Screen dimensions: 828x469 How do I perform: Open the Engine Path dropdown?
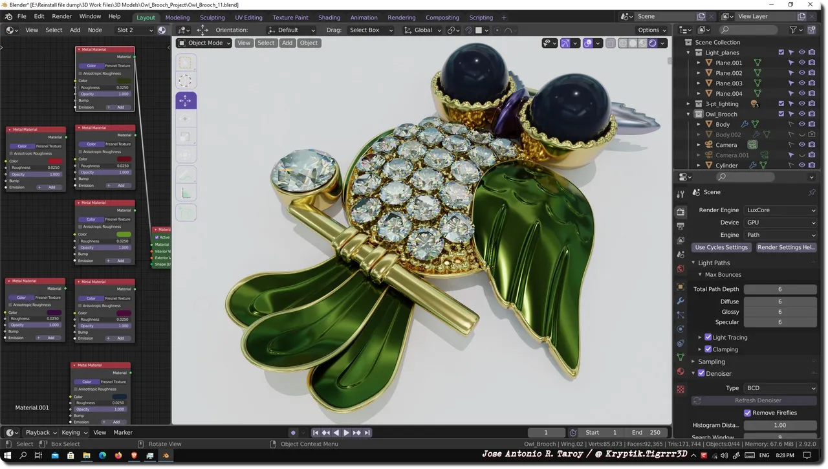780,235
